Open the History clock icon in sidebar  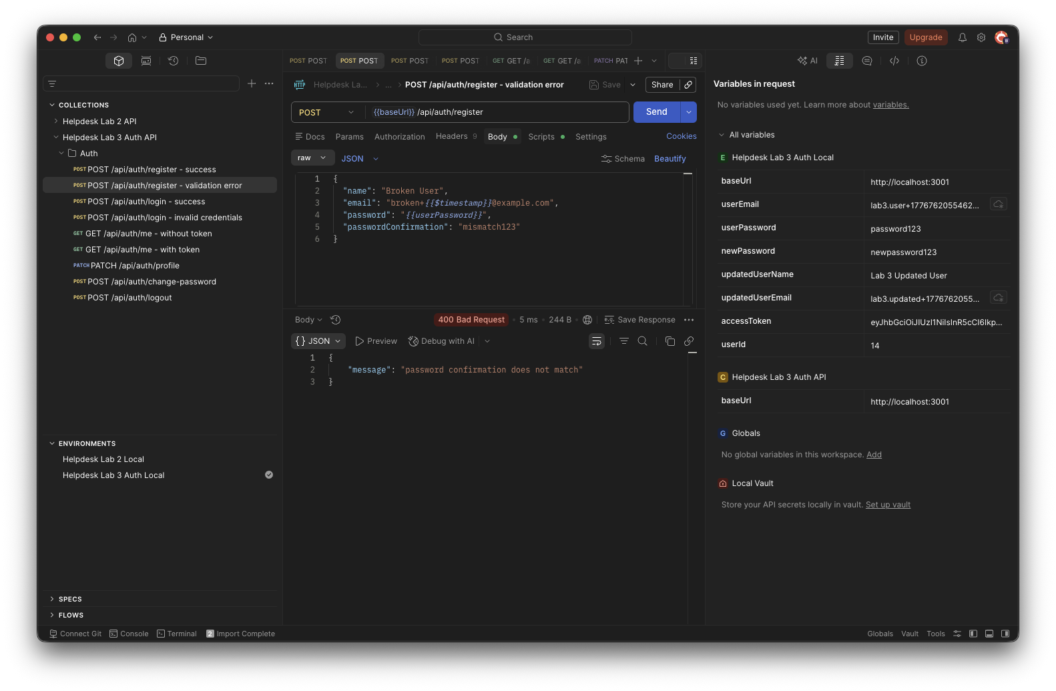click(174, 61)
